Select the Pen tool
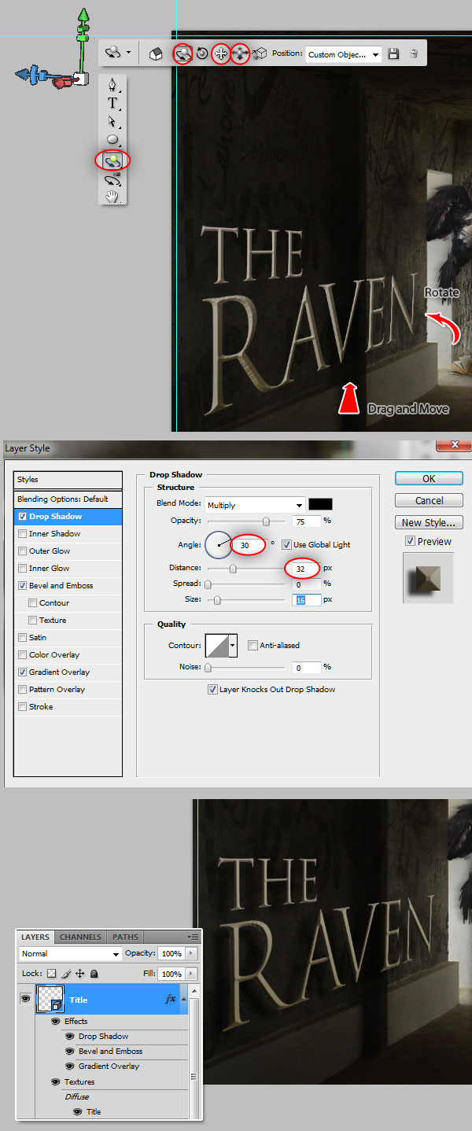Screen dimensions: 472x1131 113,85
